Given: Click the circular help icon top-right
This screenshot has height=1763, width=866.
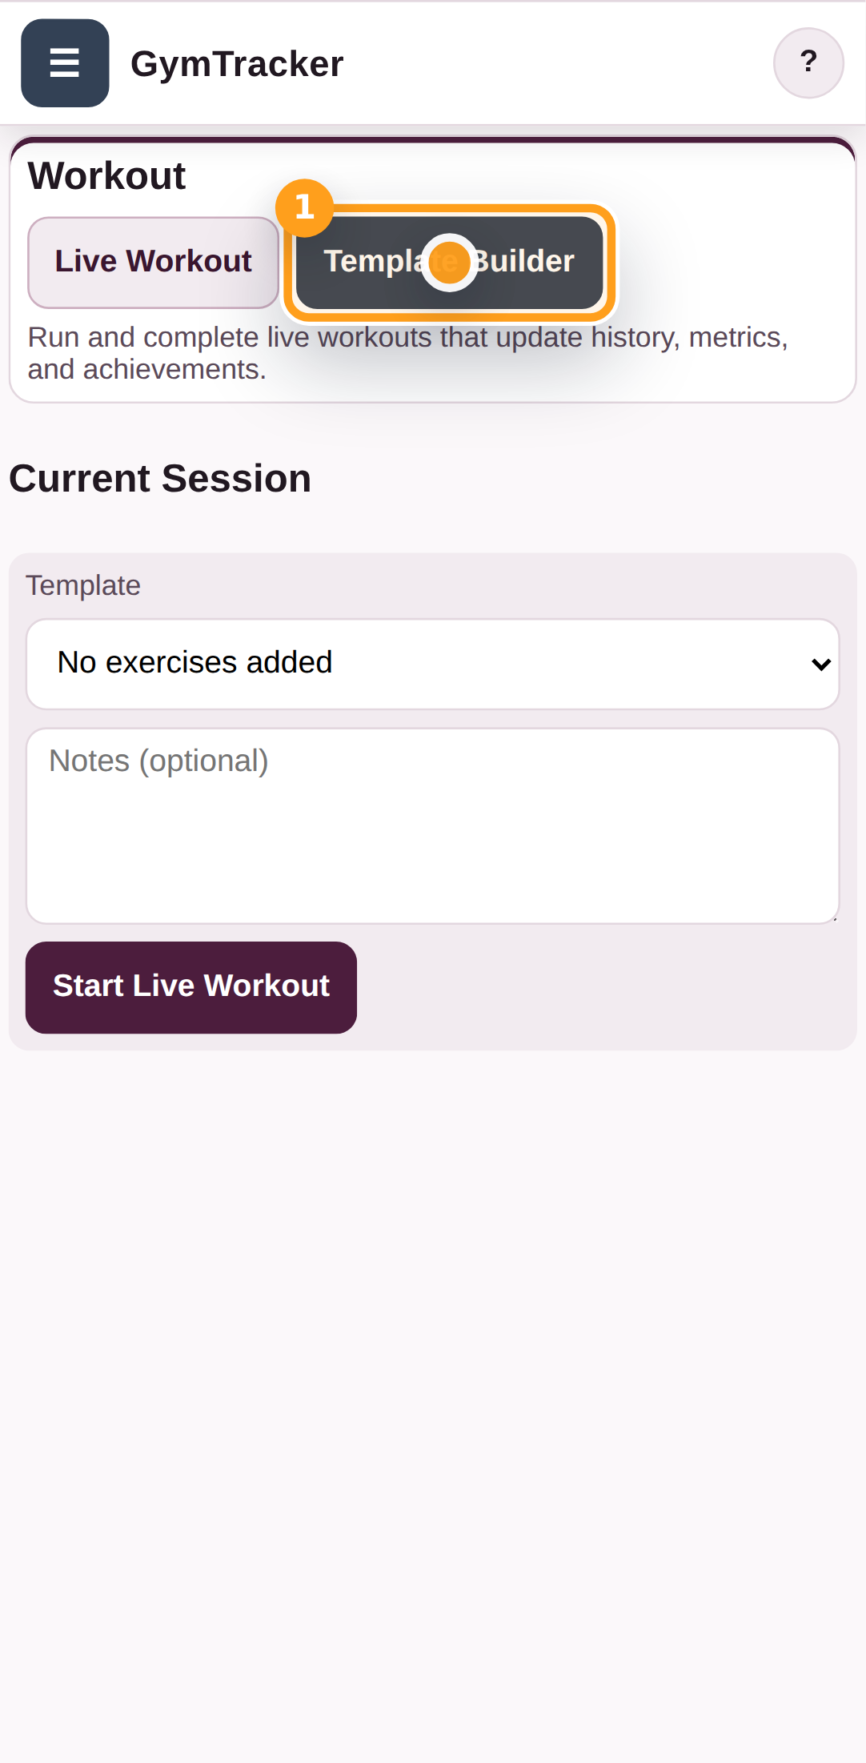Looking at the screenshot, I should (x=808, y=61).
